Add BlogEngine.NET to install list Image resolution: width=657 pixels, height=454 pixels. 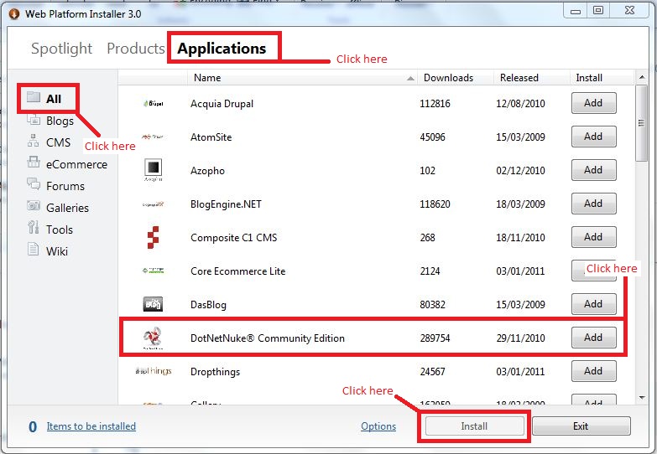click(594, 204)
